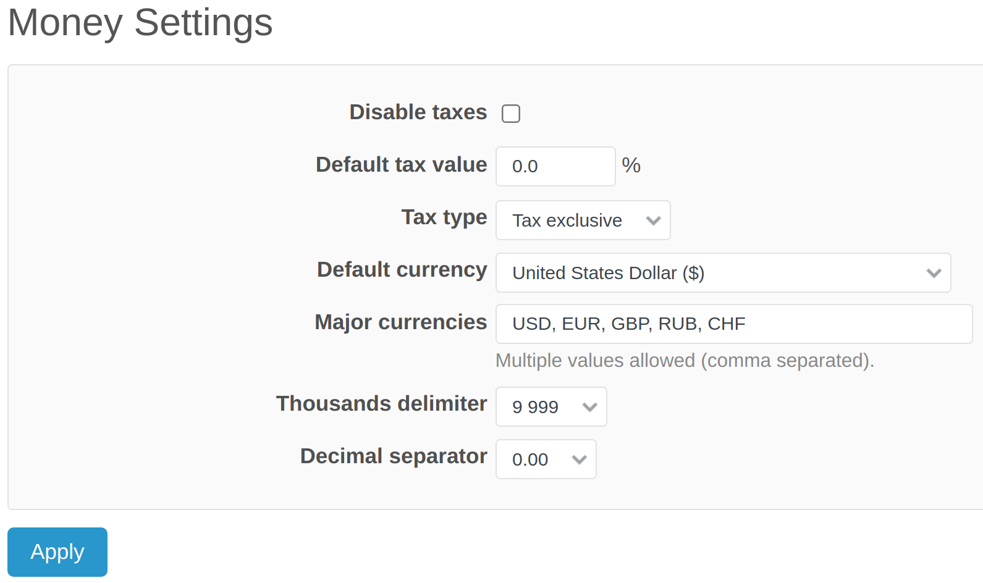Click the 9 999 delimiter value
The width and height of the screenshot is (983, 583).
click(x=535, y=406)
